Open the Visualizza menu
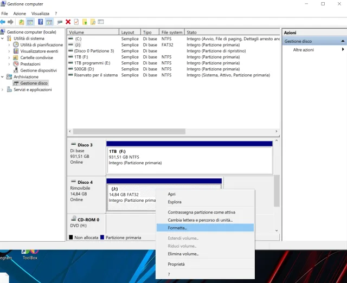This screenshot has width=347, height=283. [x=40, y=13]
